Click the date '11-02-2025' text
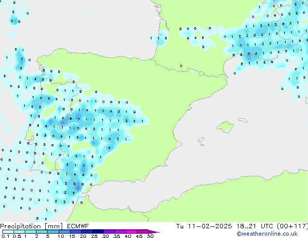The height and width of the screenshot is (238, 308). pos(209,226)
